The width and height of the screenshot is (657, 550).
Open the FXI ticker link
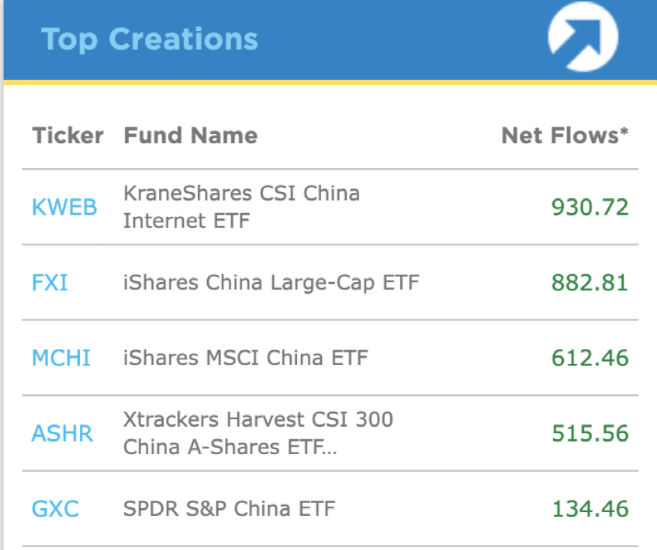click(x=50, y=283)
